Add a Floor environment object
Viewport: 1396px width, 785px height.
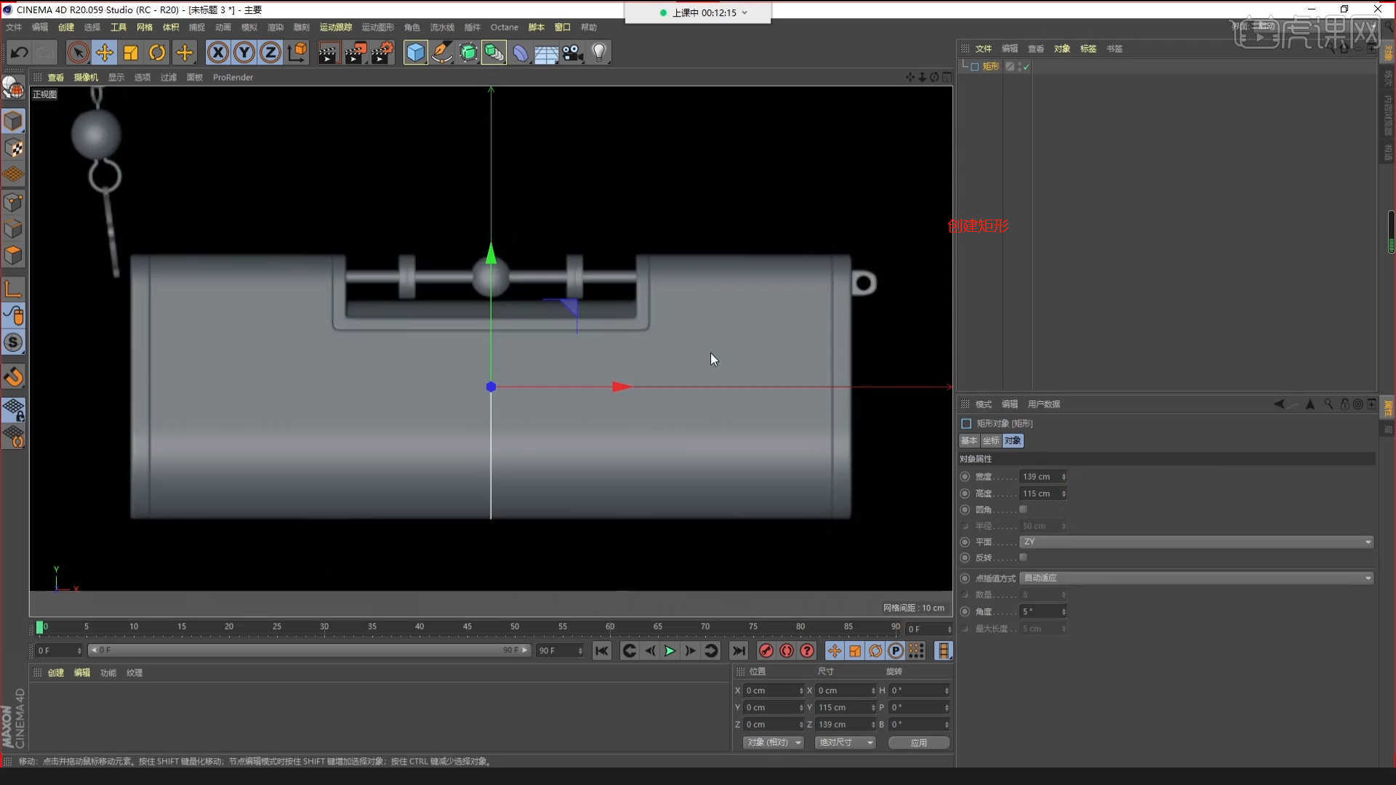547,52
